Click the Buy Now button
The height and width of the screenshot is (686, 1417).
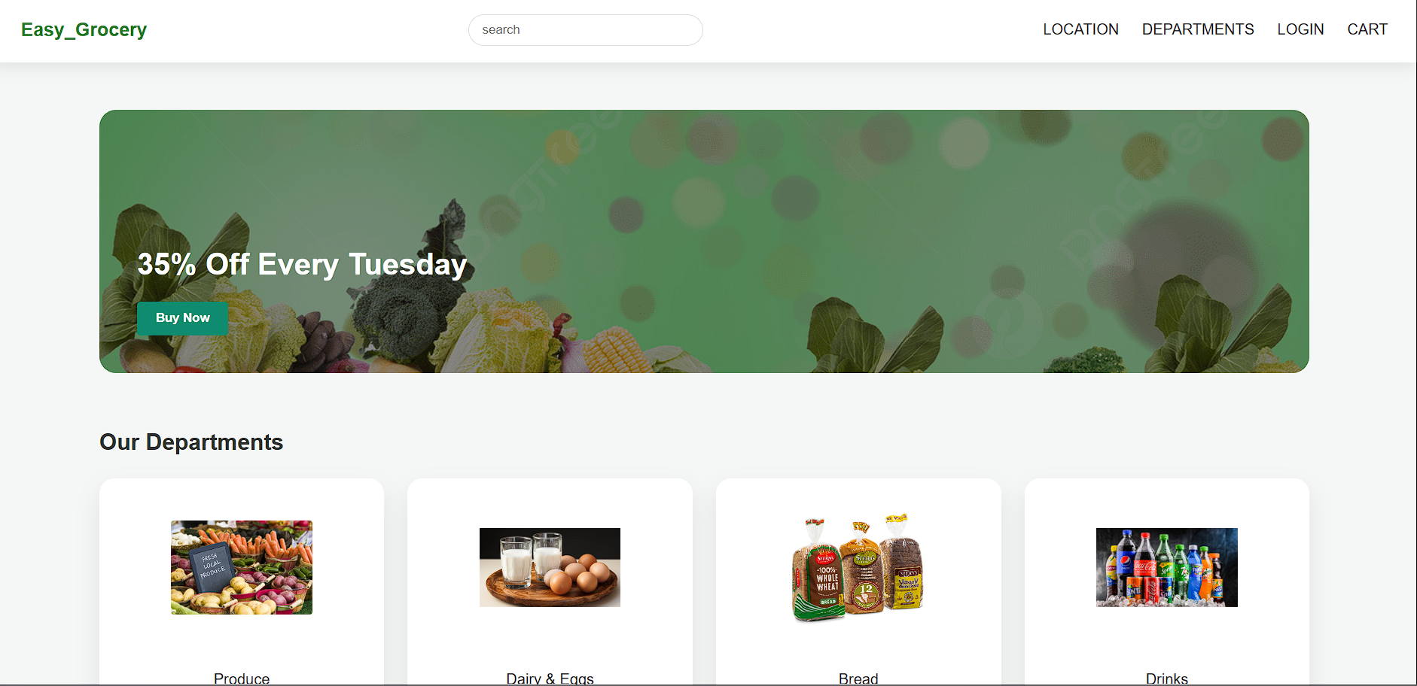click(182, 318)
